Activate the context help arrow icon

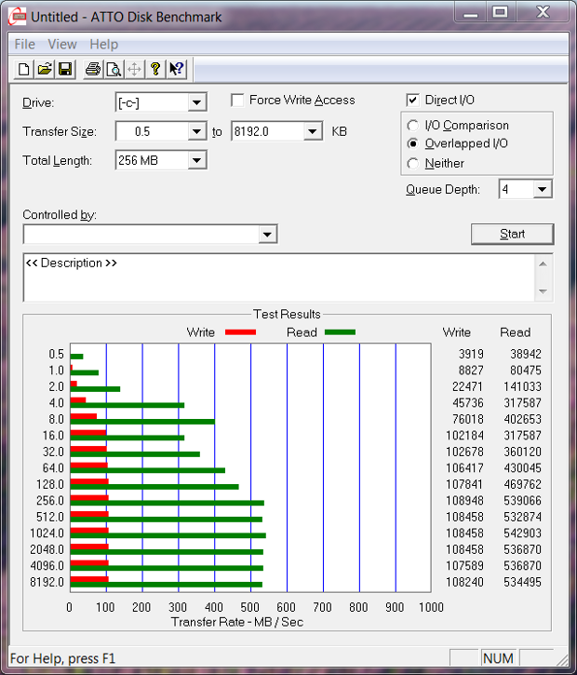(x=176, y=69)
